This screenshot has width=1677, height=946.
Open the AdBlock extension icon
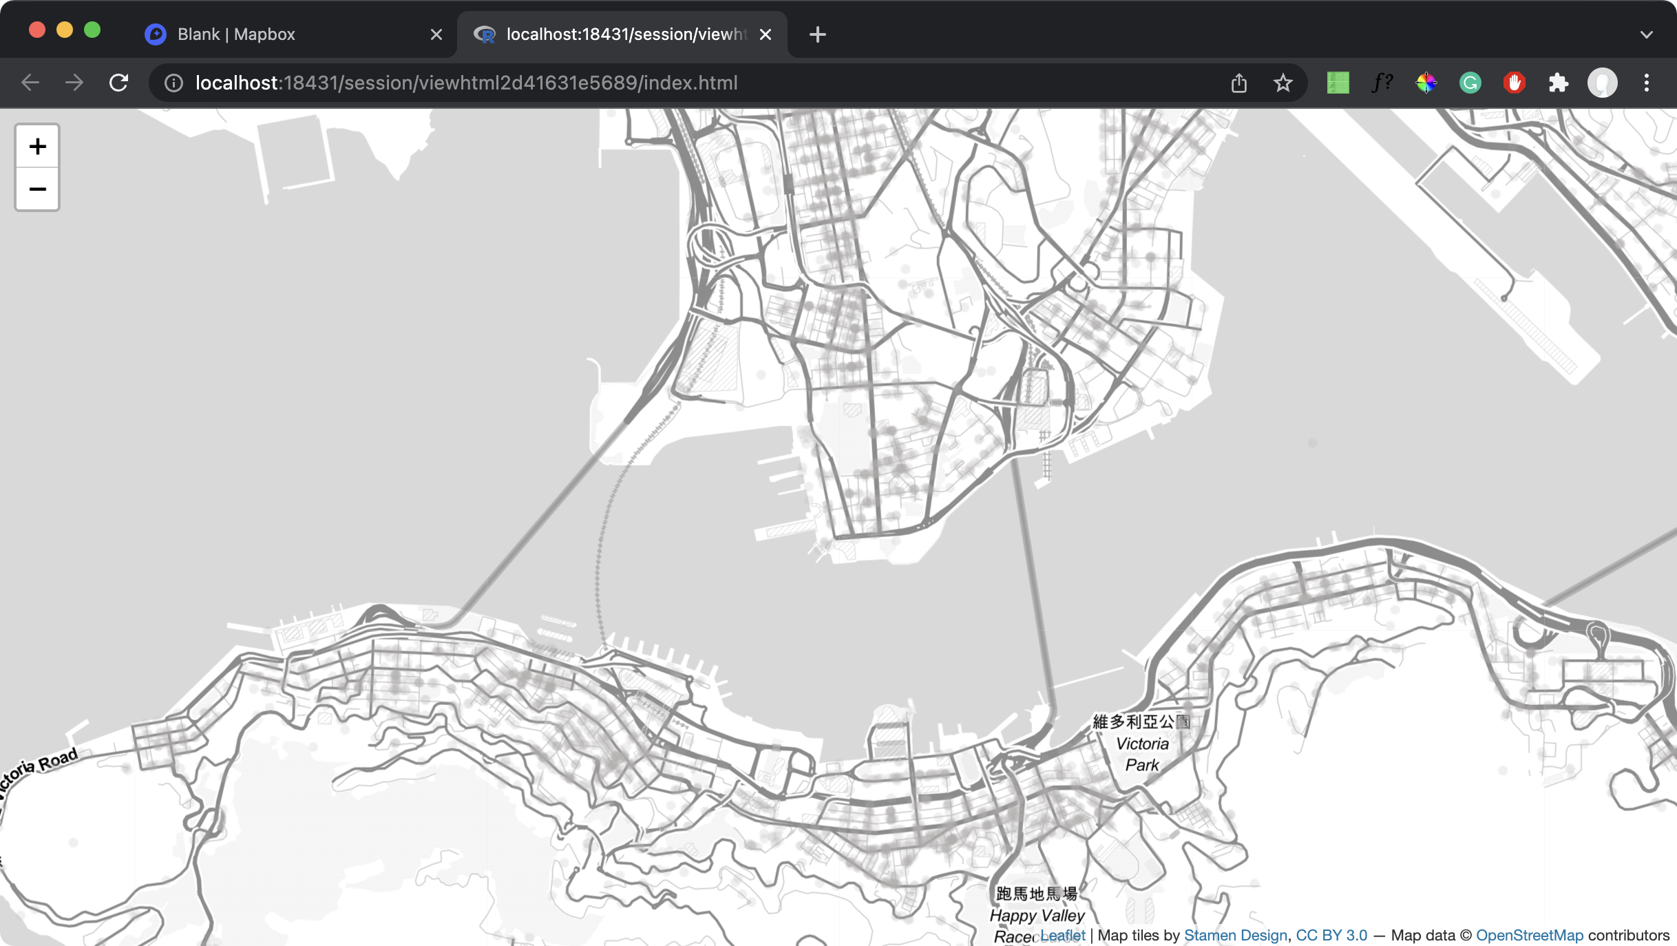pos(1515,83)
